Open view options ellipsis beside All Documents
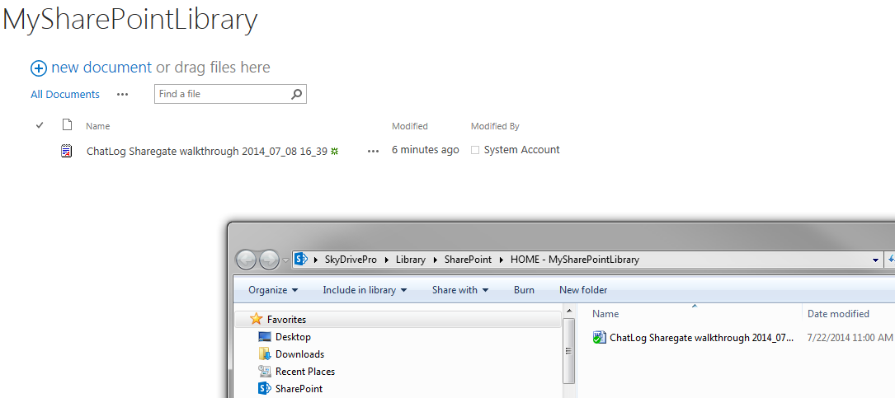 (122, 95)
